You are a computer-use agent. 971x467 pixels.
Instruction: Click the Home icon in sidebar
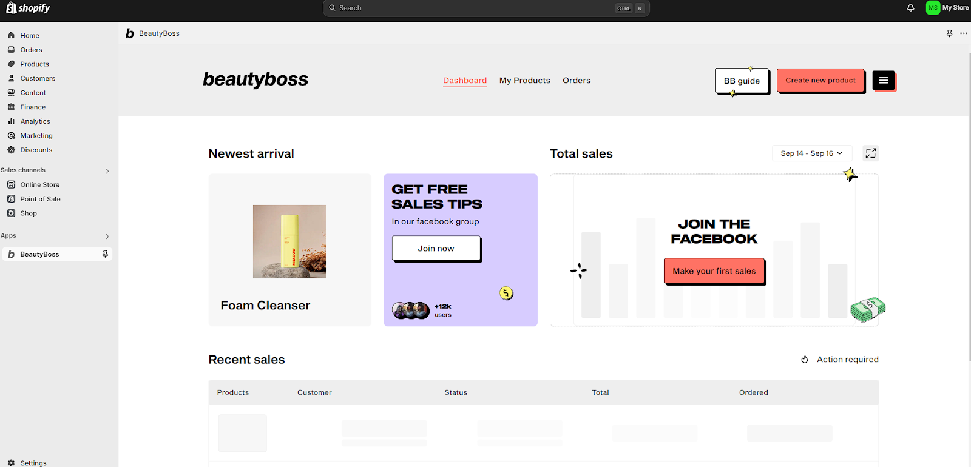click(x=11, y=35)
